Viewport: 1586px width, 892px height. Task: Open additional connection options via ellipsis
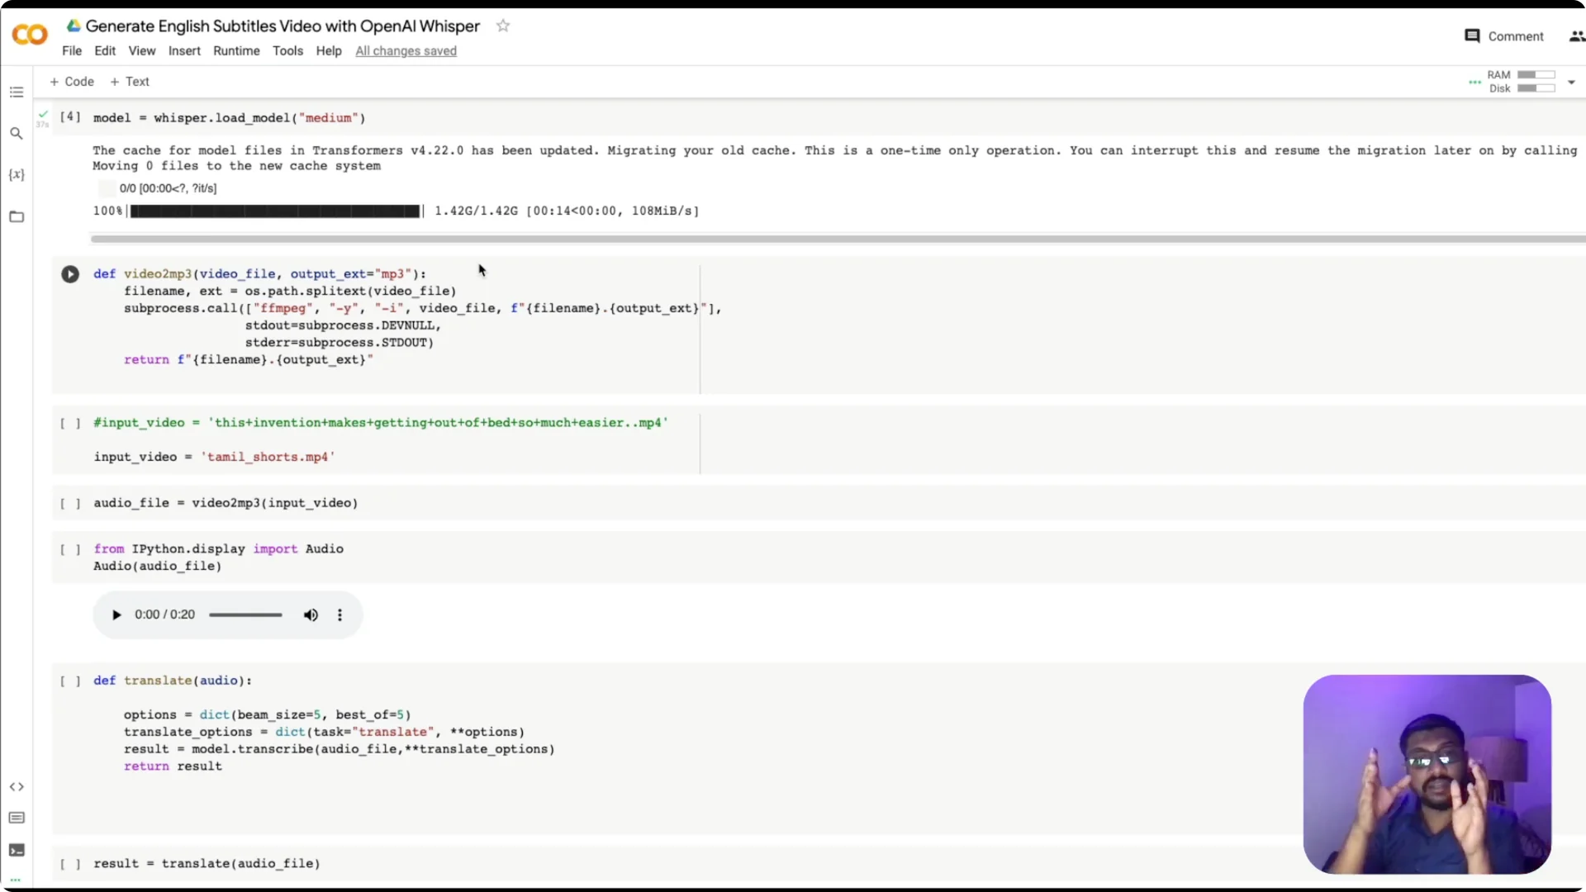[x=1476, y=82]
